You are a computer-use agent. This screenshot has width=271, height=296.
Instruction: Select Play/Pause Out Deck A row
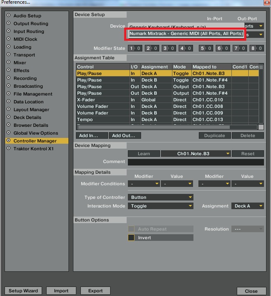pos(167,86)
